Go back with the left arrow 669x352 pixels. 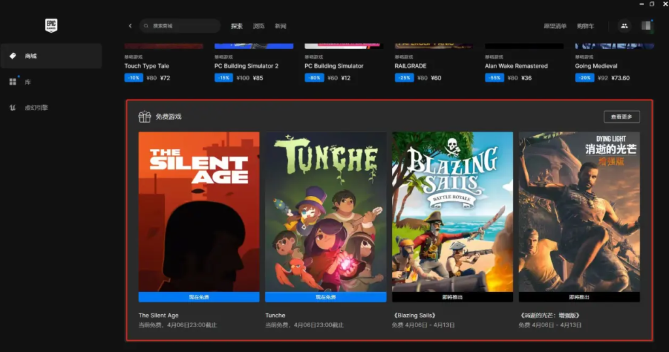click(x=130, y=26)
